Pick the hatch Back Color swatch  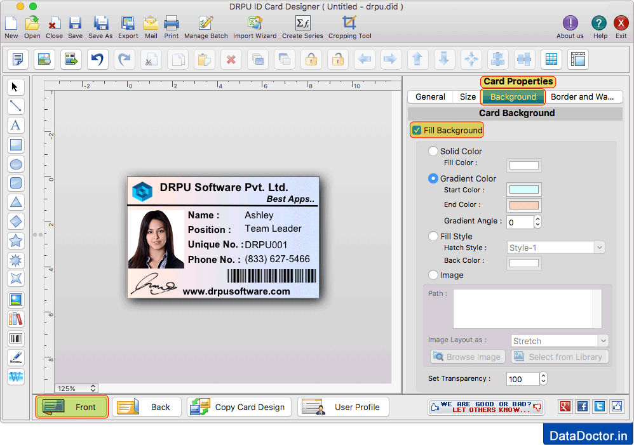523,263
